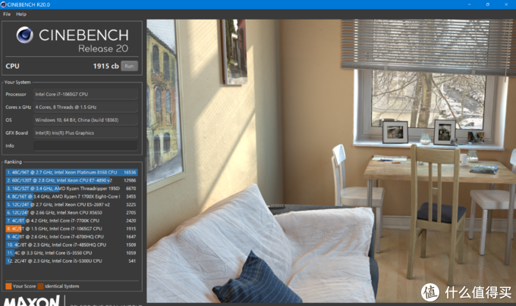Select the Processor field showing i7-1065G7
This screenshot has width=516, height=306.
tap(85, 94)
